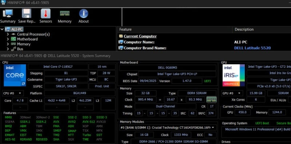The image size is (291, 144).
Task: Click the GPU clock 450.0 value
Action: click(x=242, y=112)
